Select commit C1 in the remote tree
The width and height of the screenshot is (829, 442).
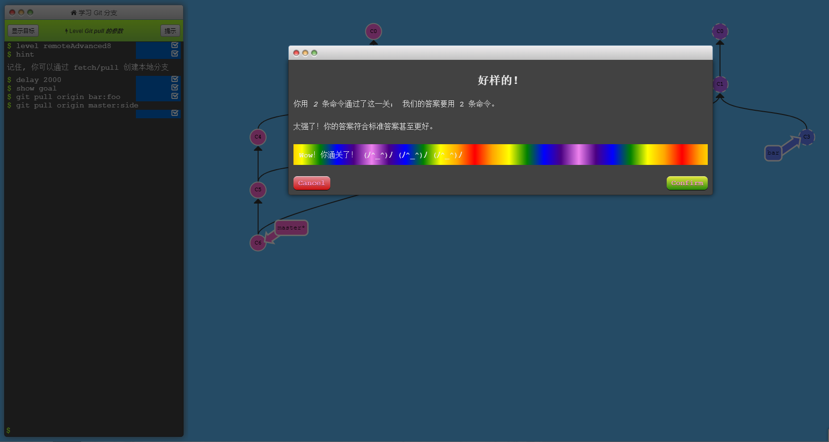click(720, 84)
